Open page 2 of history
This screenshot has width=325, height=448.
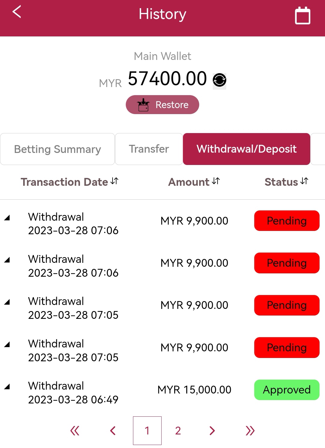[178, 431]
